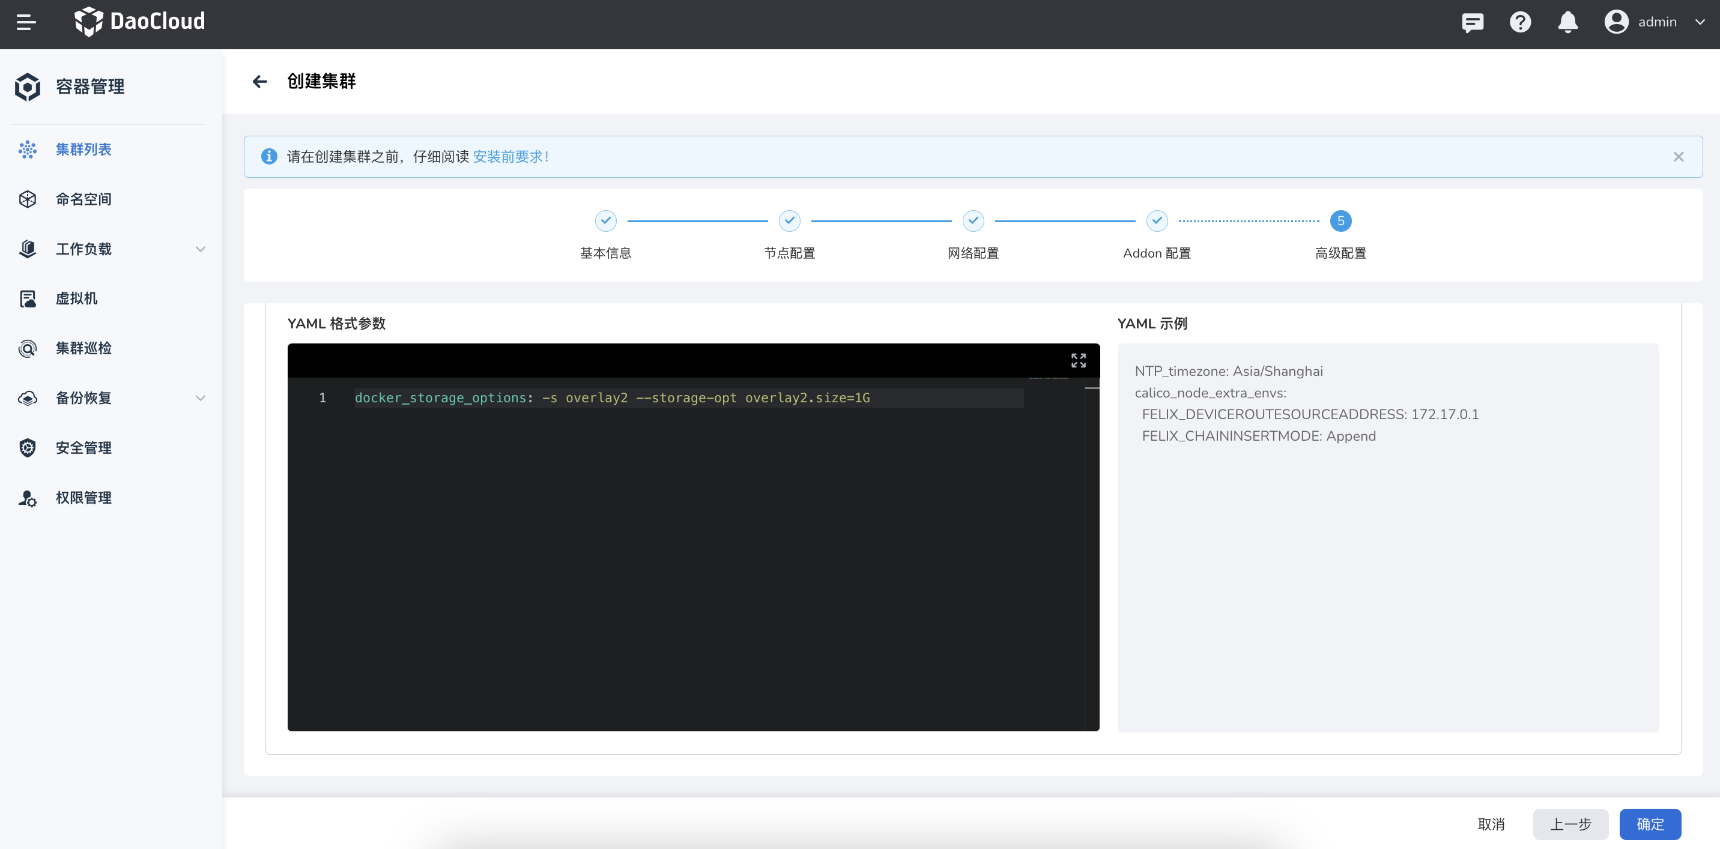Click the hamburger menu icon
The image size is (1720, 849).
(x=26, y=22)
